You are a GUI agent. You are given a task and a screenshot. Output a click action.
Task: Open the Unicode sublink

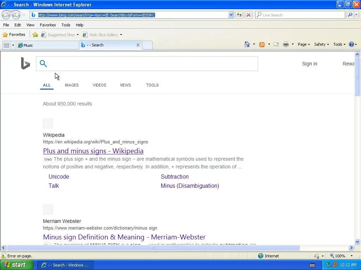coord(59,176)
